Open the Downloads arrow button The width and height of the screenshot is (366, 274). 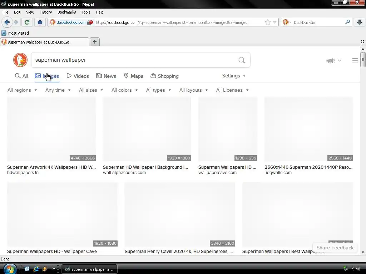click(x=360, y=22)
